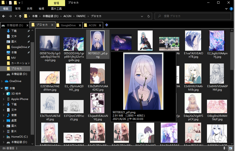Viewport: 235px width, 151px height.
Task: Add a new folder tab with plus icon
Action: point(107,25)
